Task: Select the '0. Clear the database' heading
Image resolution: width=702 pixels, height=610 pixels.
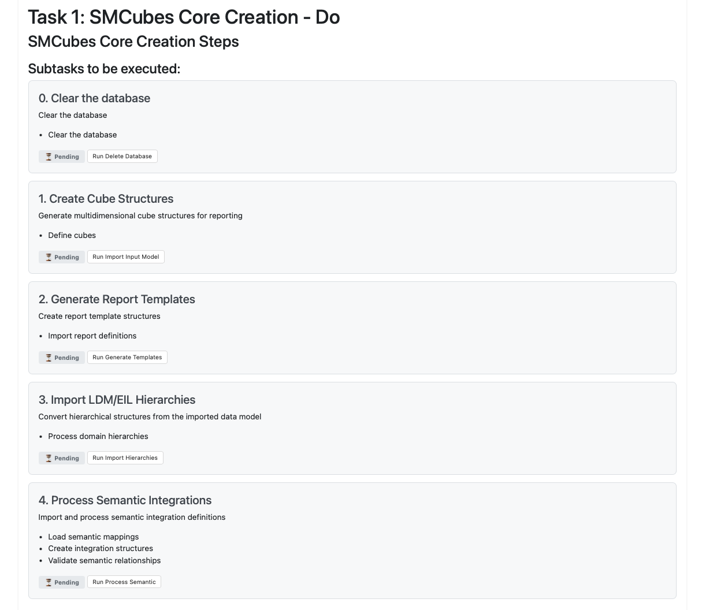Action: 94,98
